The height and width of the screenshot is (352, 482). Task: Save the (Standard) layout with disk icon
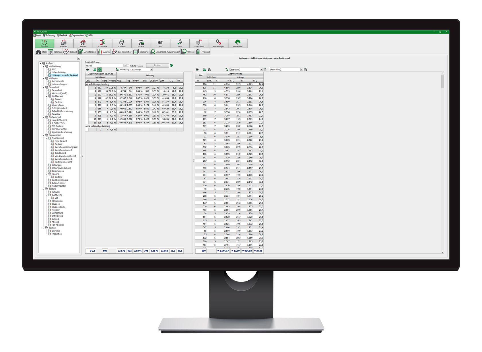click(265, 70)
